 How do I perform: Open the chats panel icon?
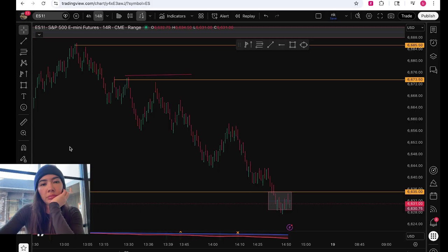(433, 70)
